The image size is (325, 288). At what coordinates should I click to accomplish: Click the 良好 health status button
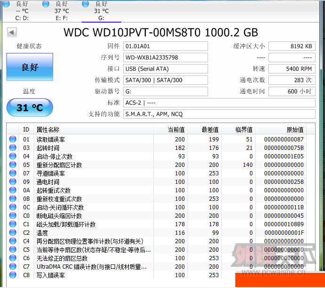[30, 67]
